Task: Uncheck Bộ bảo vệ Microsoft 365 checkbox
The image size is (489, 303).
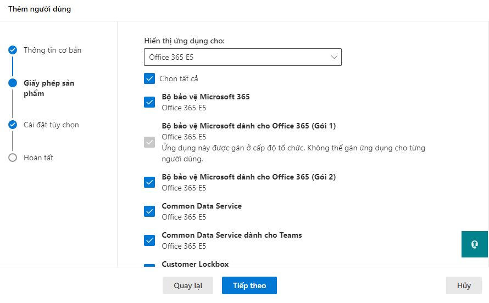Action: (149, 102)
